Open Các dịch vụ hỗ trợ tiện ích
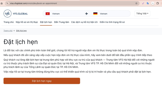Screen dimensions: 162x108 click(84, 22)
